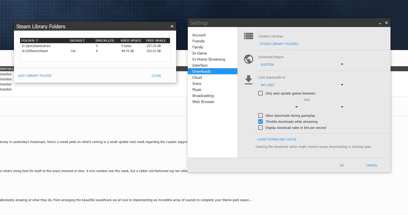
Task: Confirm settings with OK
Action: (x=342, y=165)
